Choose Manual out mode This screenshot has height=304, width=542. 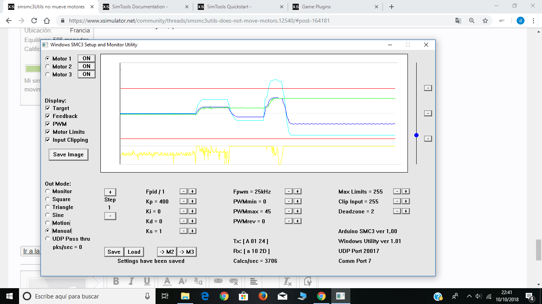[x=48, y=231]
